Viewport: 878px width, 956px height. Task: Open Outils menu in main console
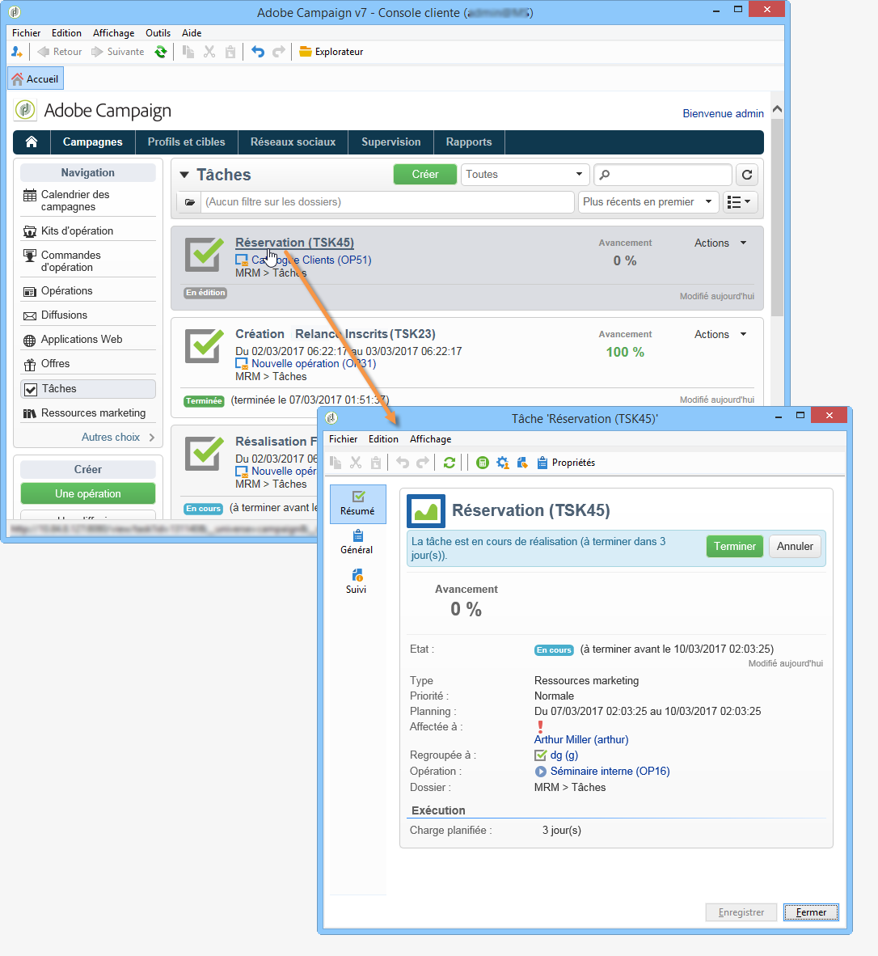click(158, 33)
